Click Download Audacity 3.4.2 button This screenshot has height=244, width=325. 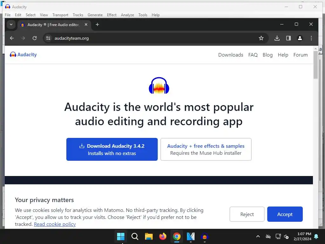coord(112,149)
